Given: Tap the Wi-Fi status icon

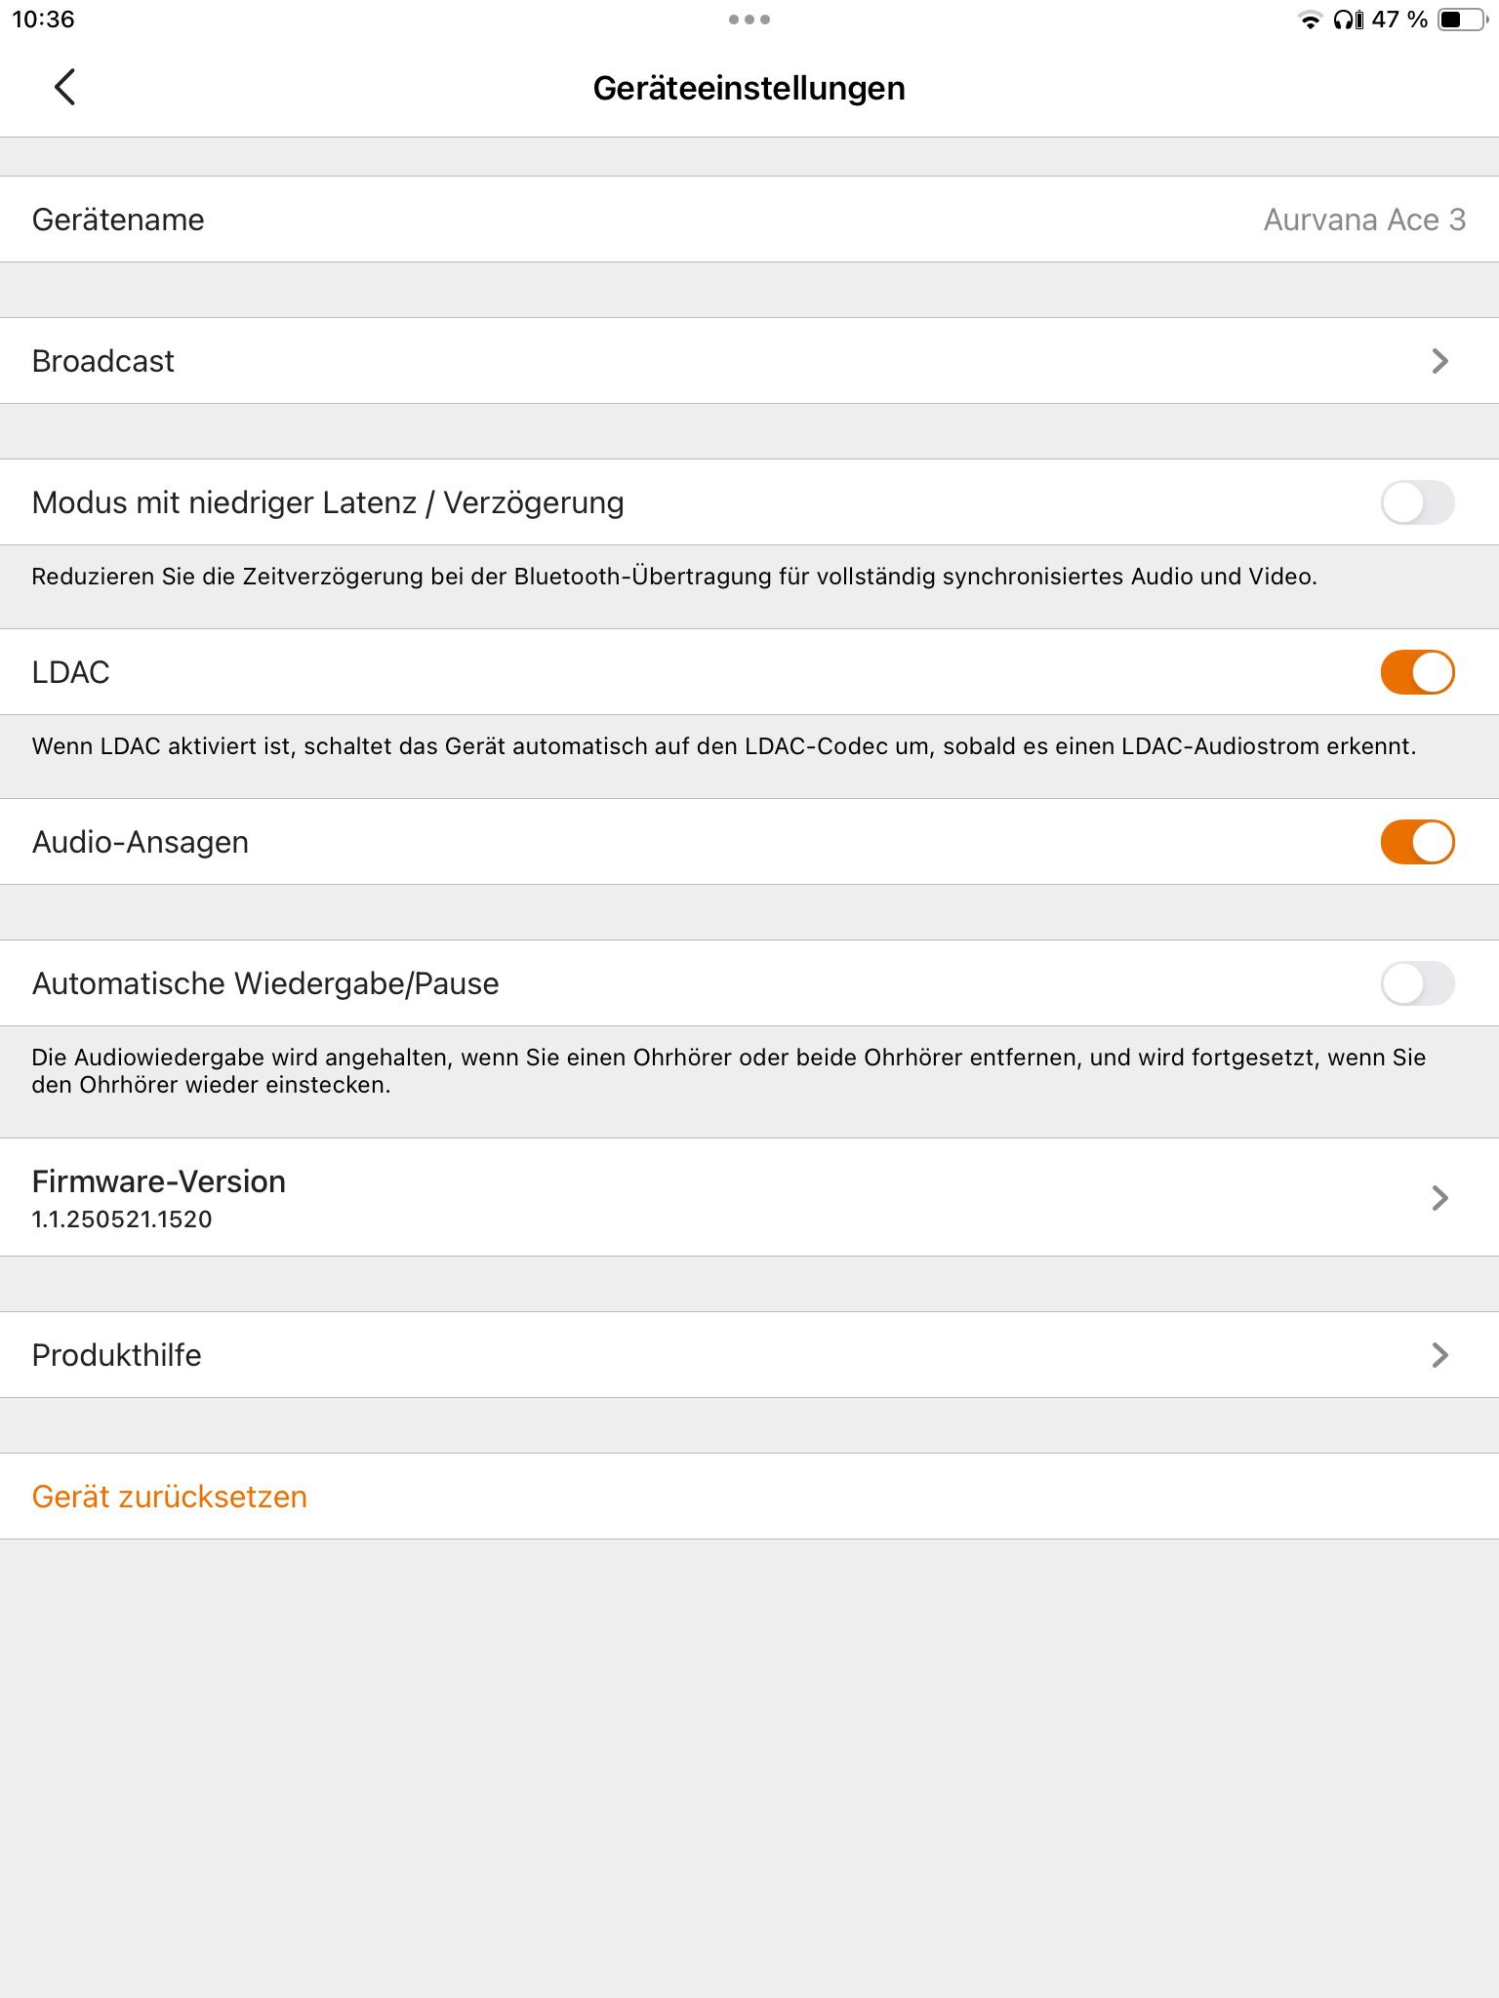Looking at the screenshot, I should [x=1310, y=20].
